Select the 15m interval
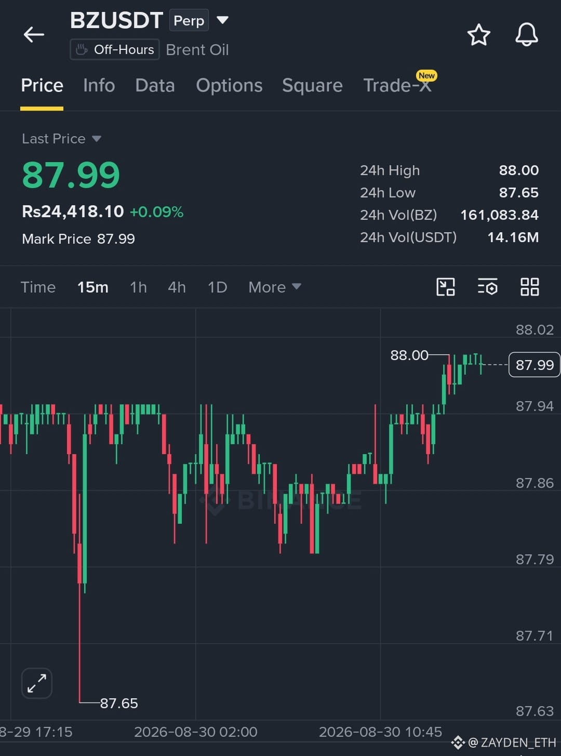Screen dimensions: 561x756 pos(93,287)
